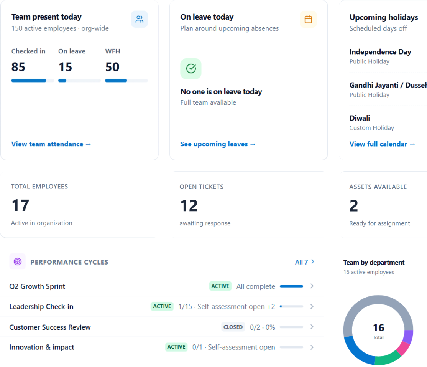Select the Diwali holiday entry
427x367 pixels.
tap(388, 123)
